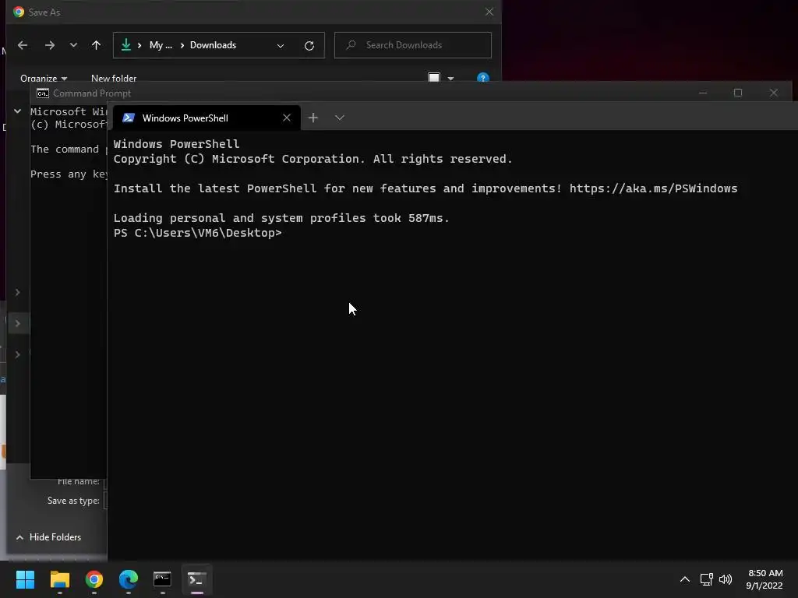Open Google Chrome from taskbar
This screenshot has height=598, width=798.
tap(94, 579)
